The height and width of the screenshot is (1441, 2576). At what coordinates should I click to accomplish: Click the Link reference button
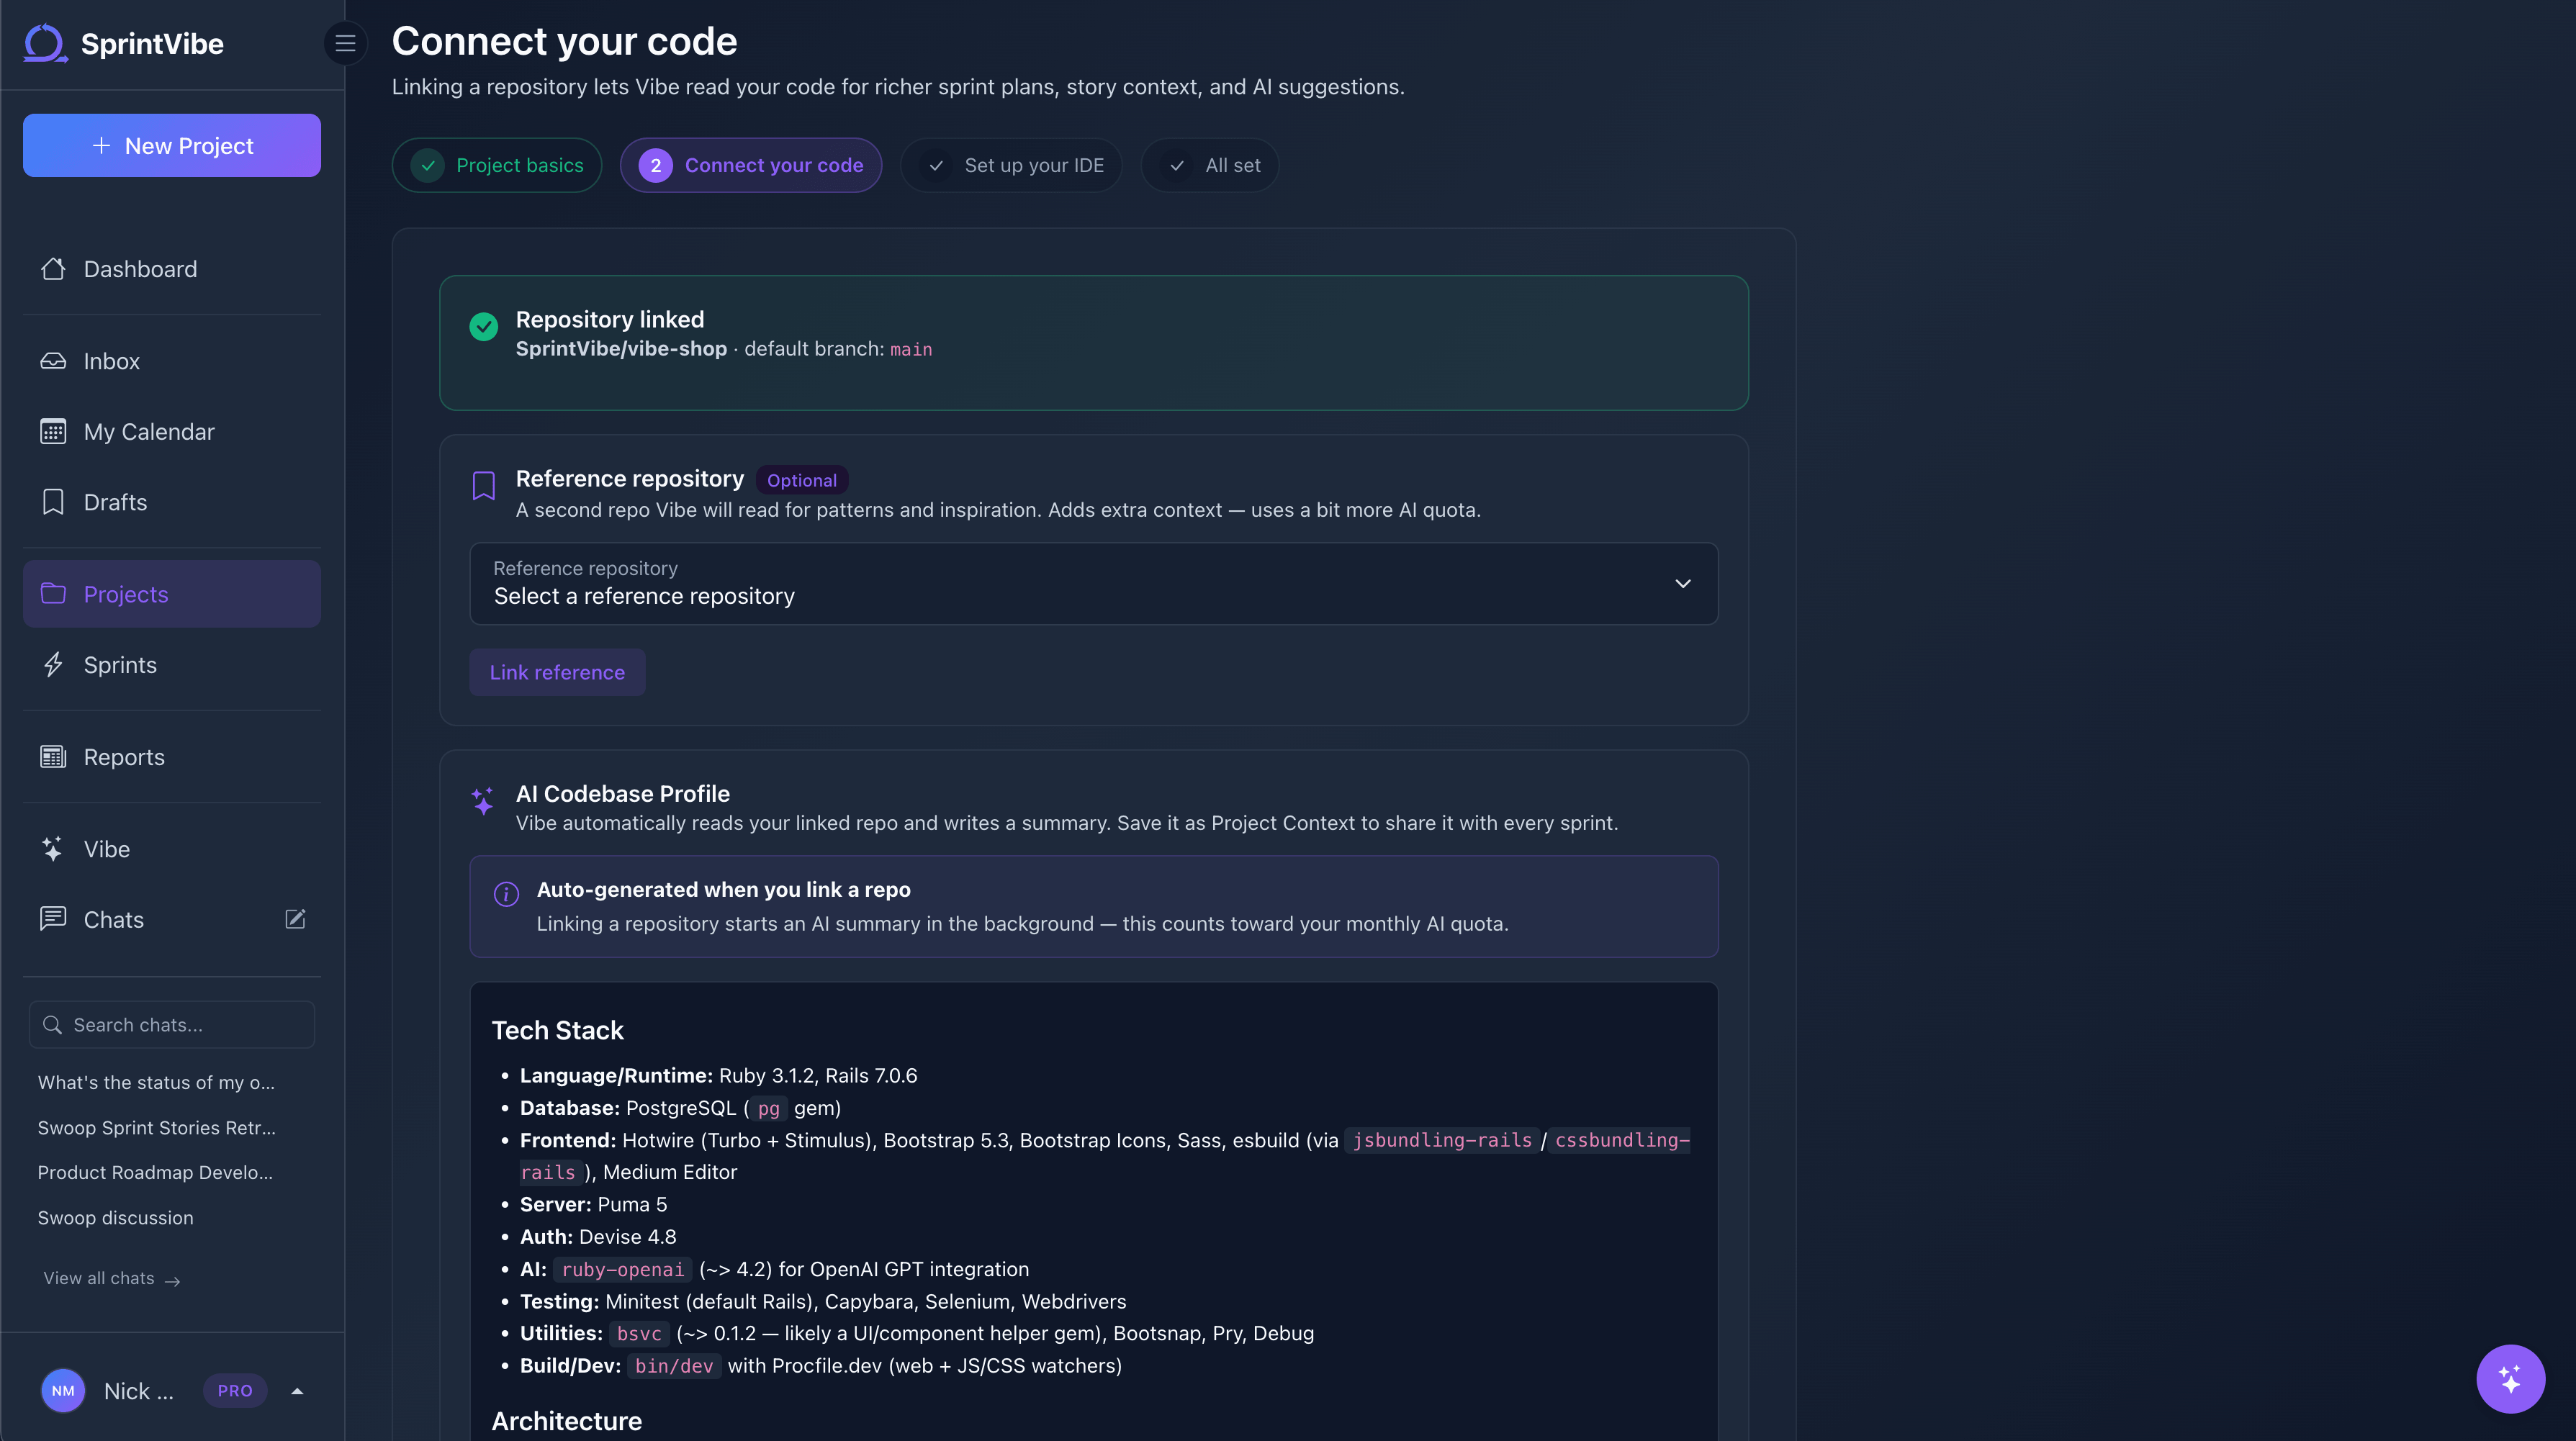pyautogui.click(x=557, y=672)
